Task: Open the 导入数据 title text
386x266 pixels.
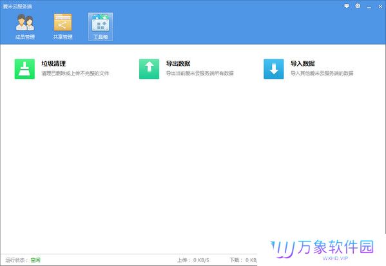Action: point(303,64)
